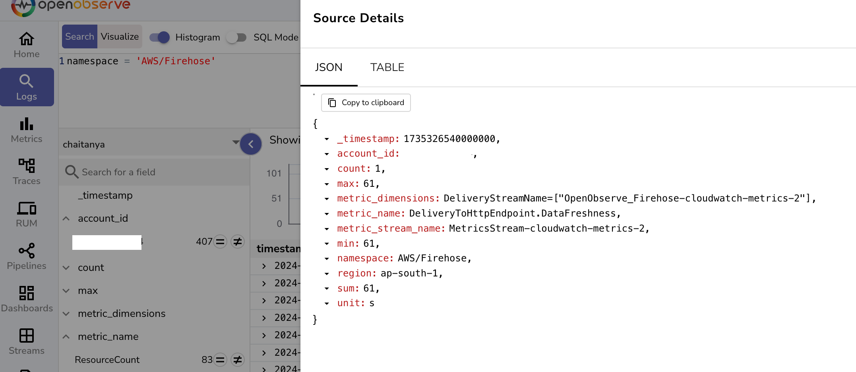The width and height of the screenshot is (856, 372).
Task: Include account_id value with equals icon
Action: (220, 242)
